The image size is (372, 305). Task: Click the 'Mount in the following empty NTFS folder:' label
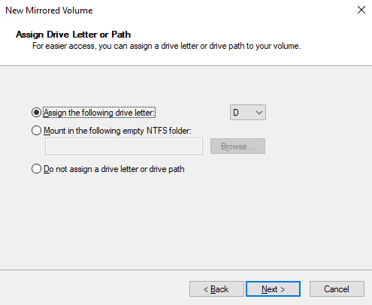(117, 131)
